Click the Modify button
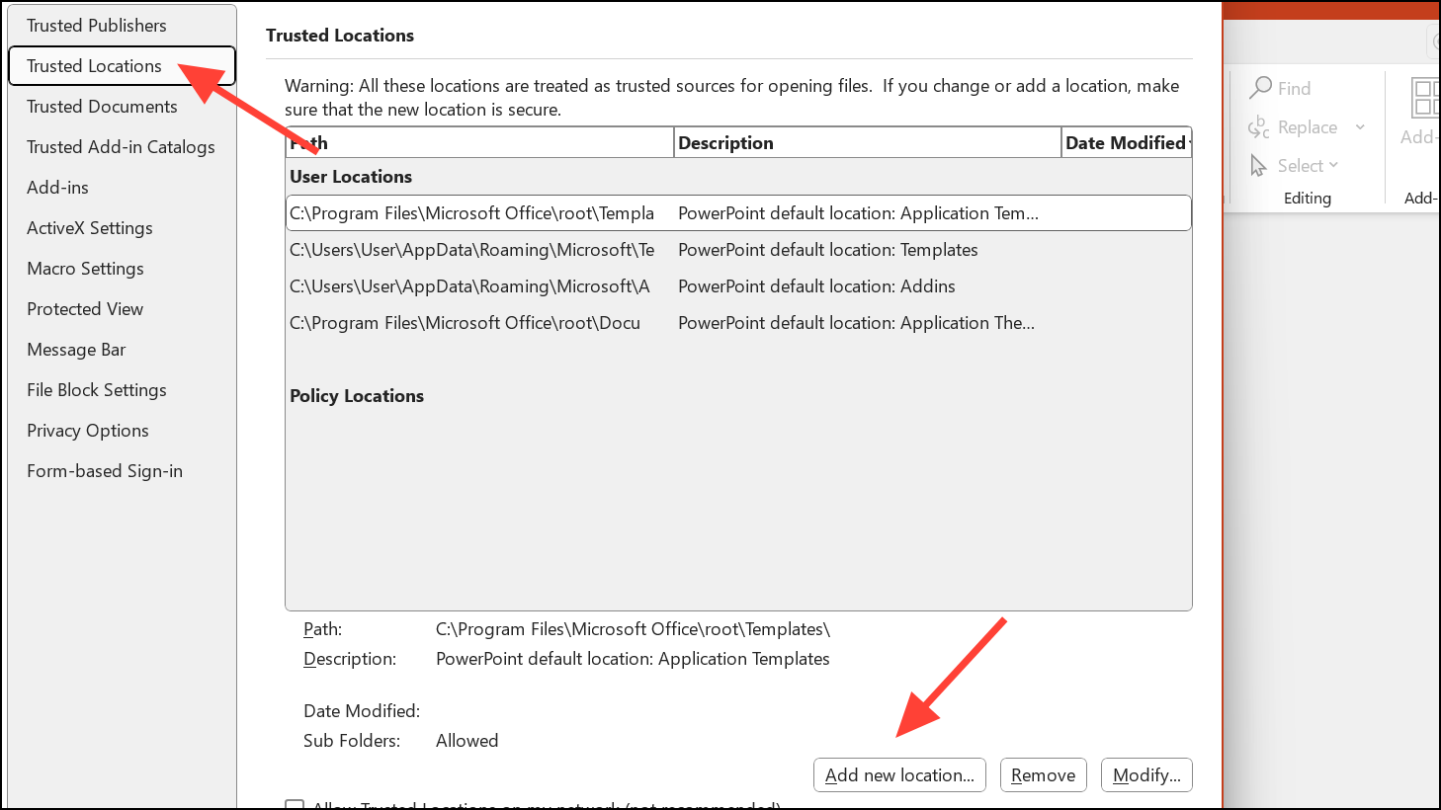This screenshot has width=1441, height=810. pos(1146,774)
